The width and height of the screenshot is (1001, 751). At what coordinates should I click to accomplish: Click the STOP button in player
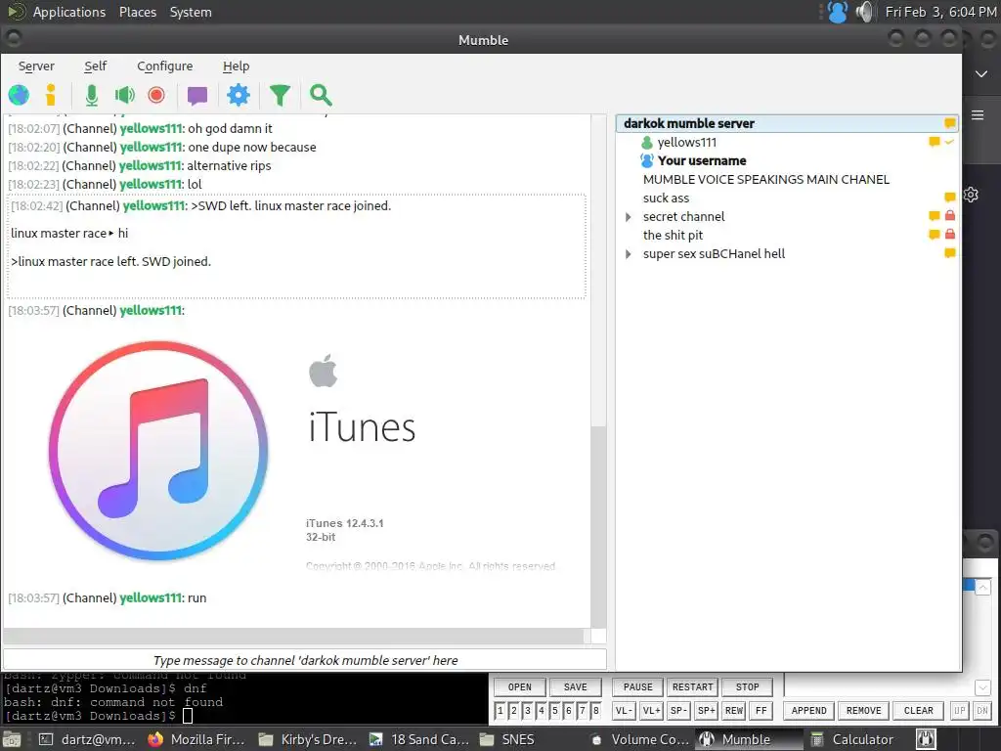(747, 687)
